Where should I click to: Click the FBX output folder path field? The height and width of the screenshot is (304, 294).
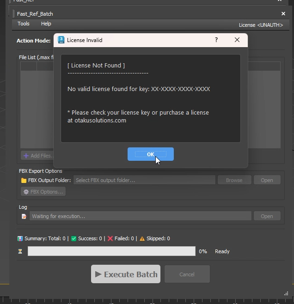click(x=144, y=180)
